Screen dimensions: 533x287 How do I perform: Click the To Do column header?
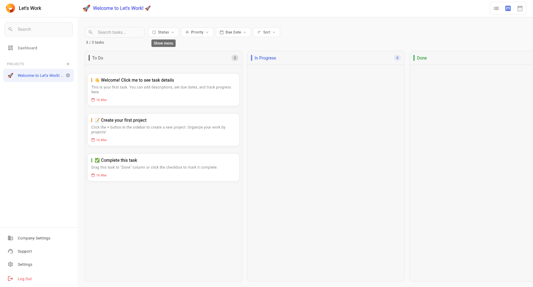[x=163, y=58]
